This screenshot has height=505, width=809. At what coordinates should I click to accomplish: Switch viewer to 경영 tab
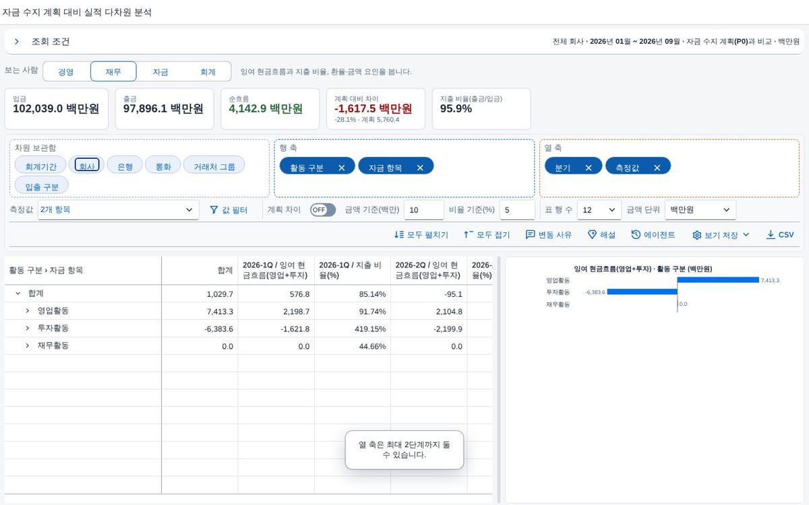66,72
